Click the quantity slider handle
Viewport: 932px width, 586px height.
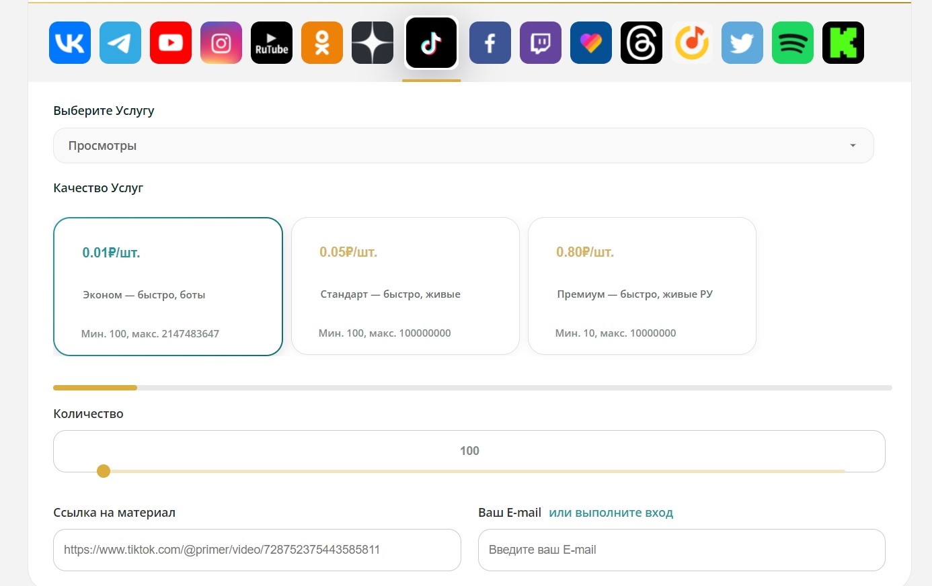tap(104, 471)
